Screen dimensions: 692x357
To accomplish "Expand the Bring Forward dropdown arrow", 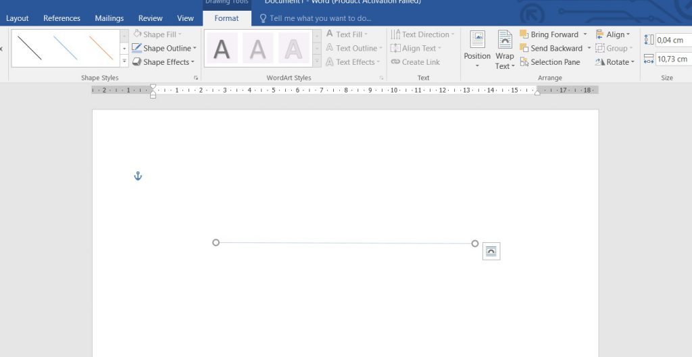I will [x=585, y=34].
